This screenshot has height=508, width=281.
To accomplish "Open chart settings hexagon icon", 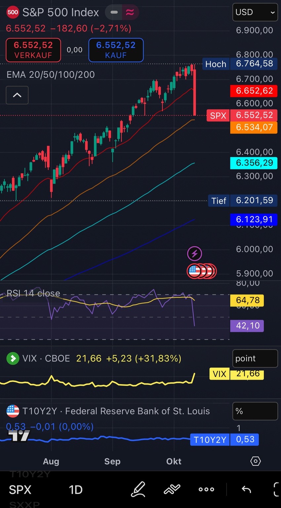I will point(256,461).
